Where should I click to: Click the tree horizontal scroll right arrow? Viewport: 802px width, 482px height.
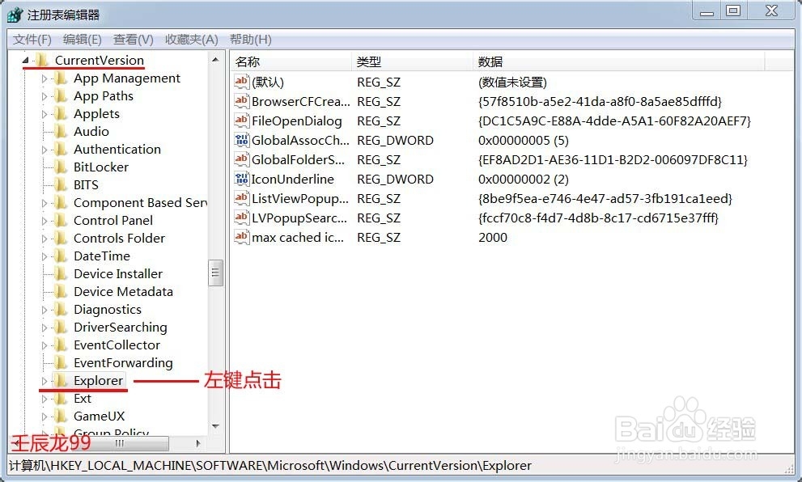(x=199, y=443)
